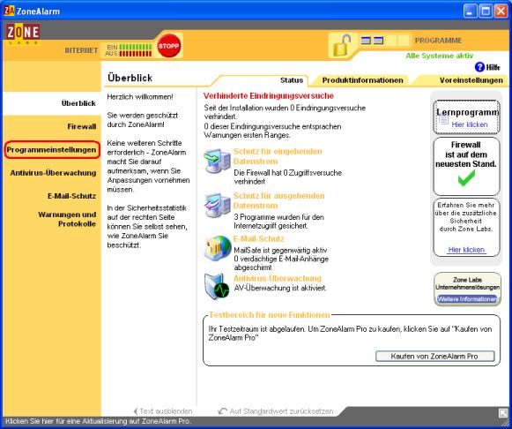
Task: Click the first active program icon near PROGRAMME
Action: 366,41
